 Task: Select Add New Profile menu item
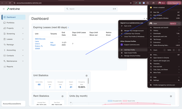tap(129, 50)
